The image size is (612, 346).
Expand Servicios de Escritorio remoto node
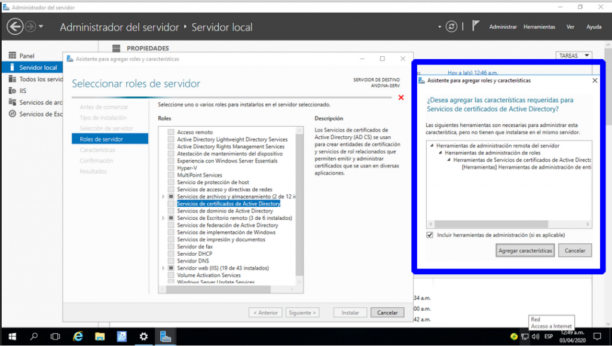coord(164,218)
